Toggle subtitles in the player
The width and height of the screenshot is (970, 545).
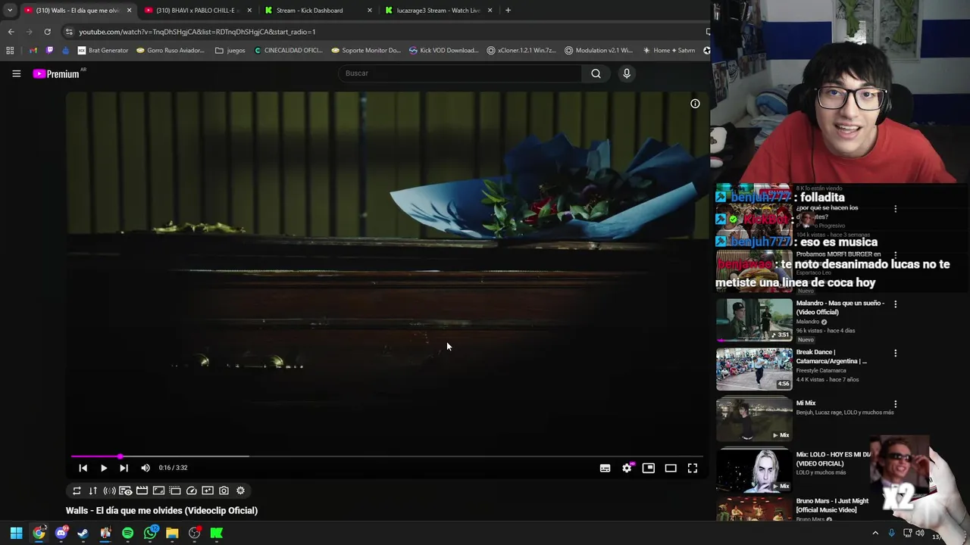605,468
